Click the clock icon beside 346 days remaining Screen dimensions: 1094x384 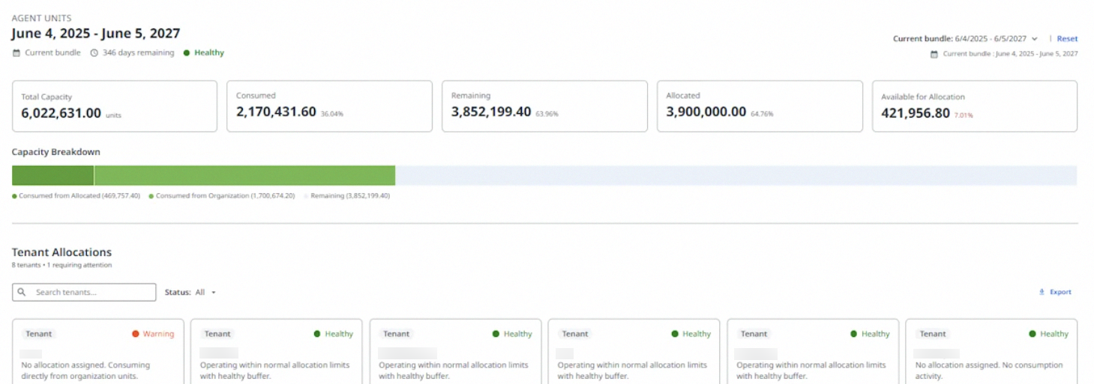(94, 53)
